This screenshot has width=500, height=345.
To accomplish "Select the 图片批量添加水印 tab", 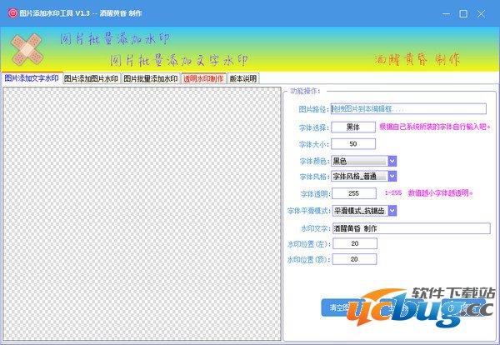I will pos(150,78).
